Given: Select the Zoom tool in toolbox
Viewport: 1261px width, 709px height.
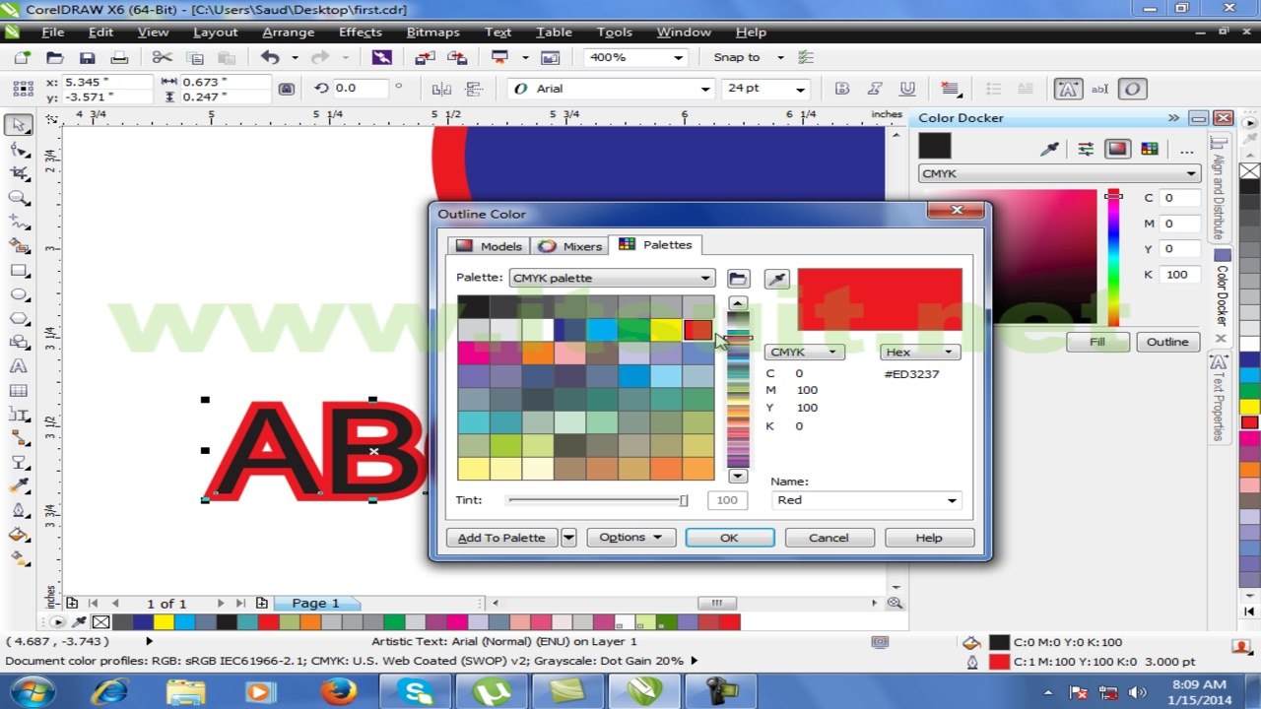Looking at the screenshot, I should coord(19,198).
